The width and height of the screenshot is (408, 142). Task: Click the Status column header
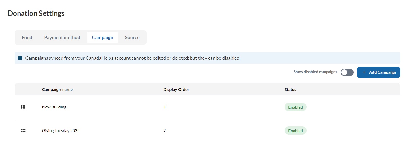pos(290,90)
